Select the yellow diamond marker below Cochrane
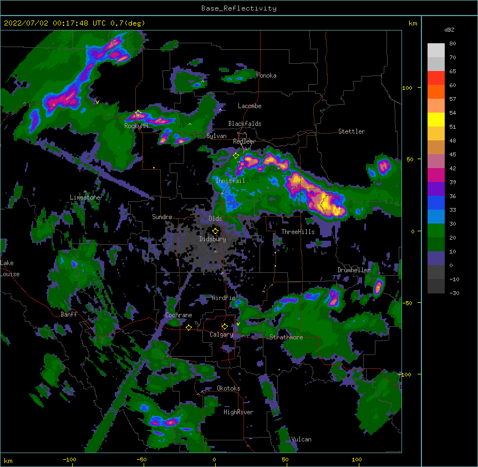478x467 pixels. (189, 327)
